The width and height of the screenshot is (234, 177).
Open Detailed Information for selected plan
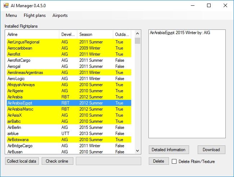(x=169, y=150)
